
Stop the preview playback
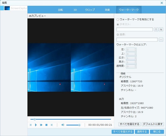pos(46,125)
